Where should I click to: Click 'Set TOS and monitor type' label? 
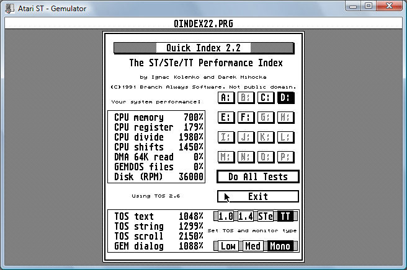coord(252,230)
